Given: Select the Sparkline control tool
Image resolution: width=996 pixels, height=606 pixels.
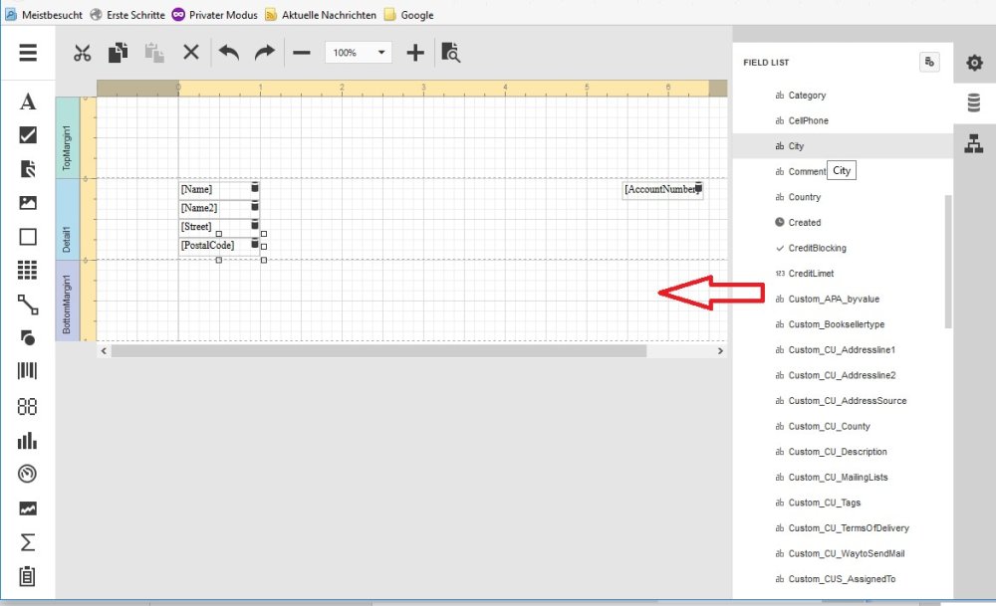Looking at the screenshot, I should [x=27, y=508].
